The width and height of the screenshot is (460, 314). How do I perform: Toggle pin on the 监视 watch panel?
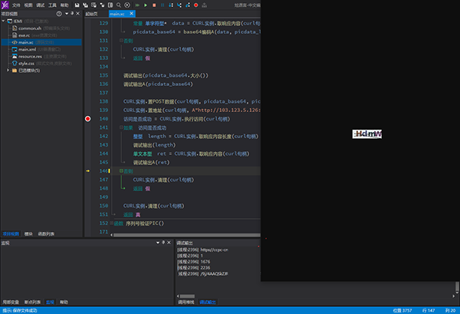pyautogui.click(x=165, y=243)
